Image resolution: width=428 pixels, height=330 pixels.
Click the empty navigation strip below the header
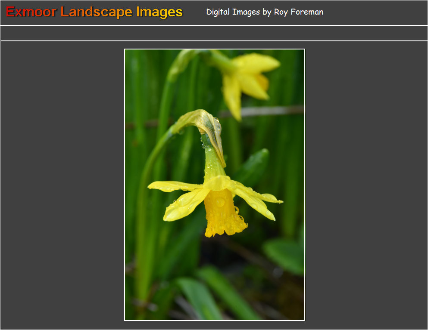(x=214, y=33)
